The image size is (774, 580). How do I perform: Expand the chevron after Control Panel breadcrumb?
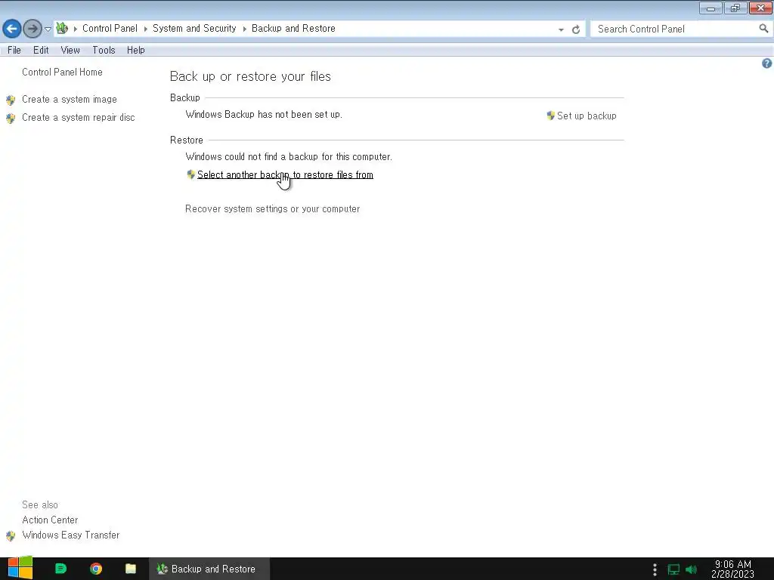[146, 29]
